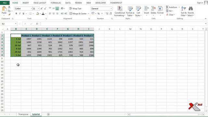Screen dimensions: 208x117
Task: Increase the cell indent
Action: click(66, 14)
